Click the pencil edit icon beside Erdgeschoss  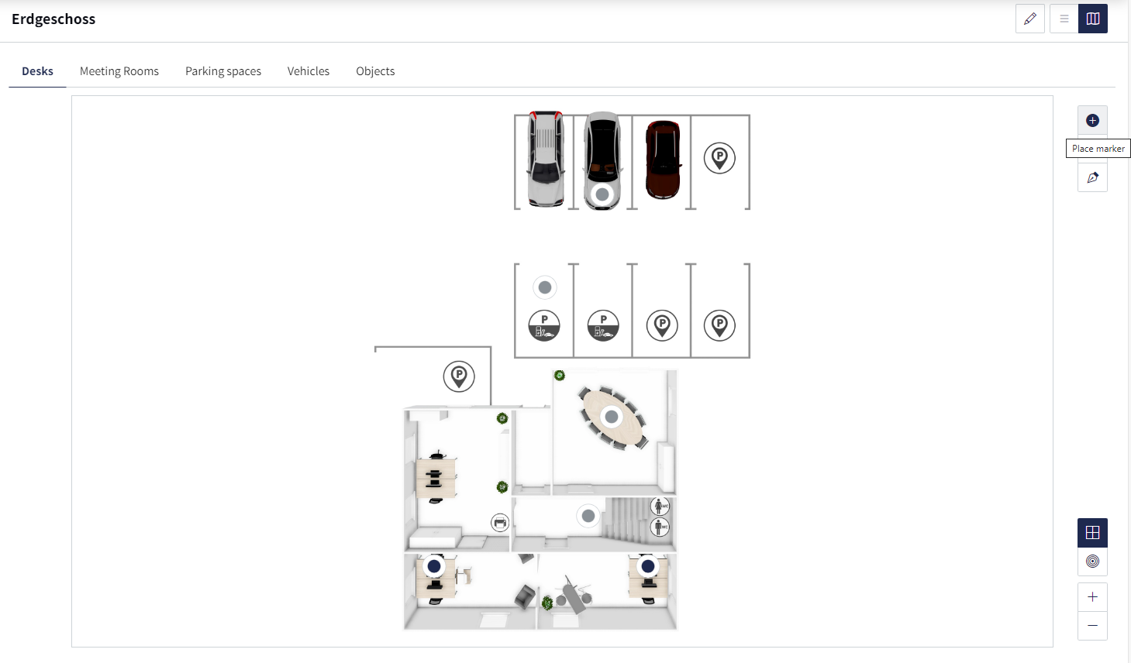pos(1029,19)
